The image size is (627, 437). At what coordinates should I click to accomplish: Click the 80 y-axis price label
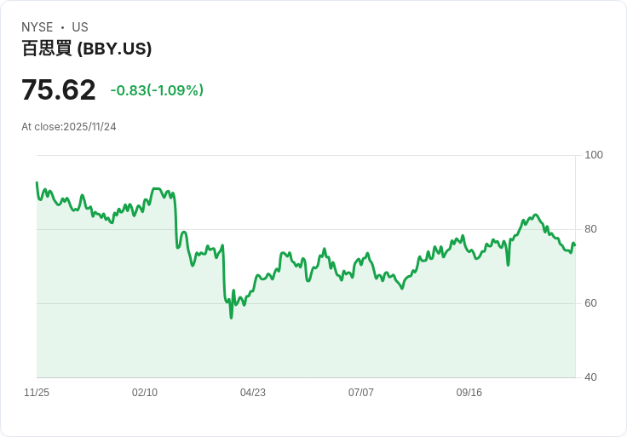pyautogui.click(x=591, y=229)
